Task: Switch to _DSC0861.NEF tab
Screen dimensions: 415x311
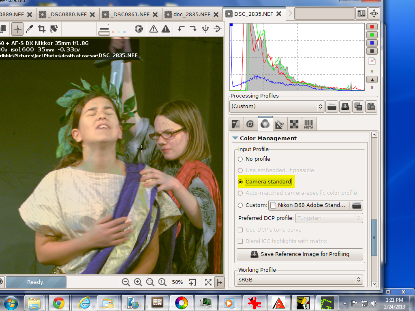Action: 130,14
